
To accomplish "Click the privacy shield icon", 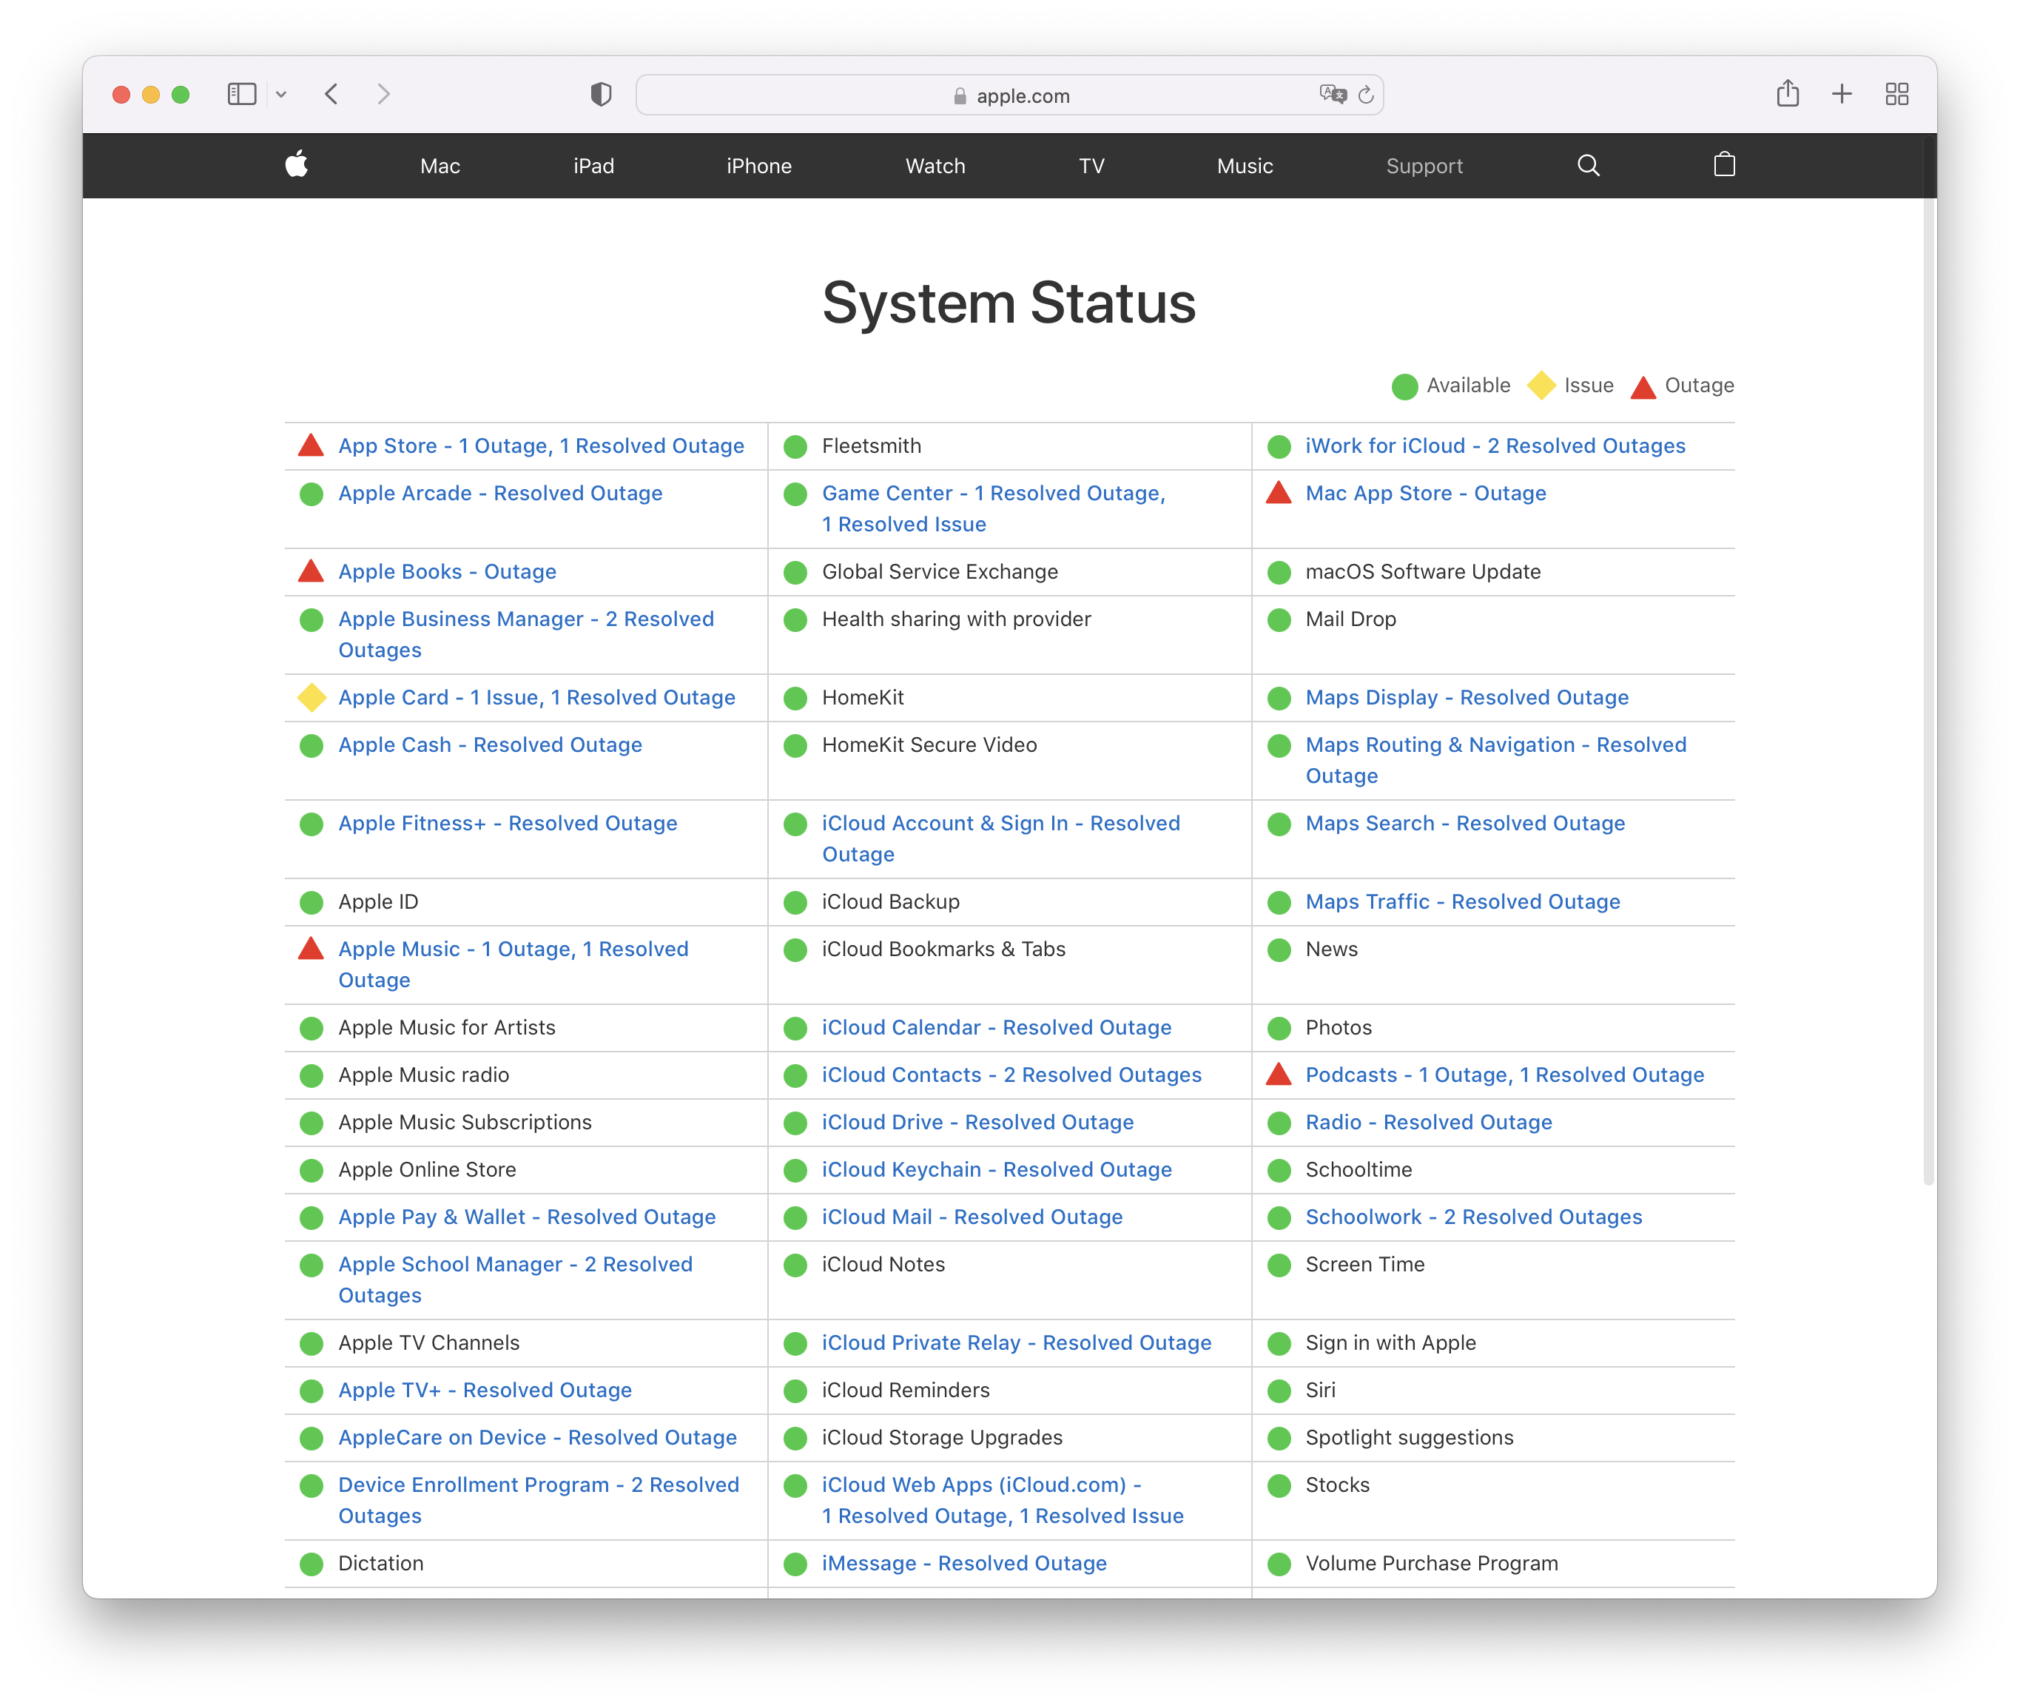I will click(x=601, y=94).
